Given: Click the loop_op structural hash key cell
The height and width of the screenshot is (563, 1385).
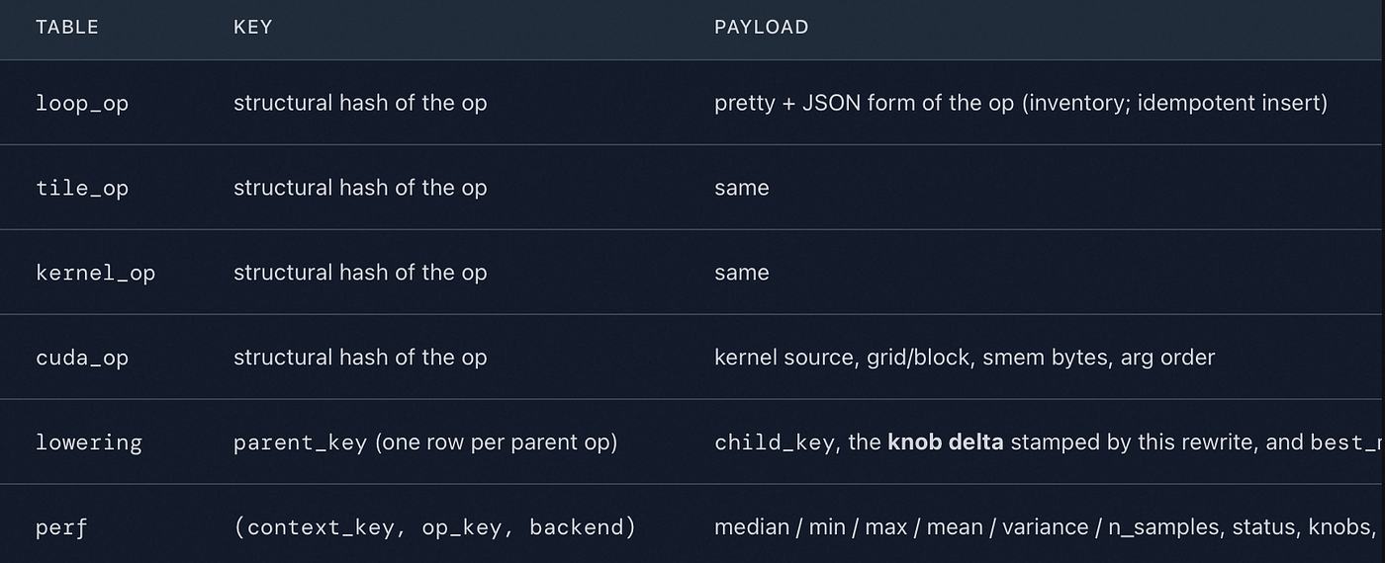Looking at the screenshot, I should coord(360,103).
